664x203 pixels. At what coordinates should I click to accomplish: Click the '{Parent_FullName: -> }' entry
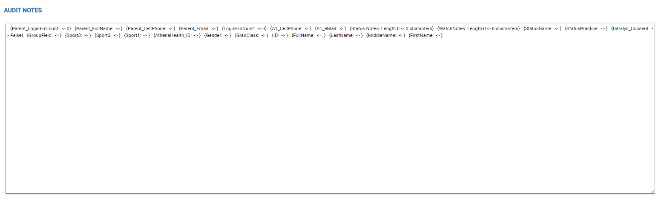pos(98,28)
